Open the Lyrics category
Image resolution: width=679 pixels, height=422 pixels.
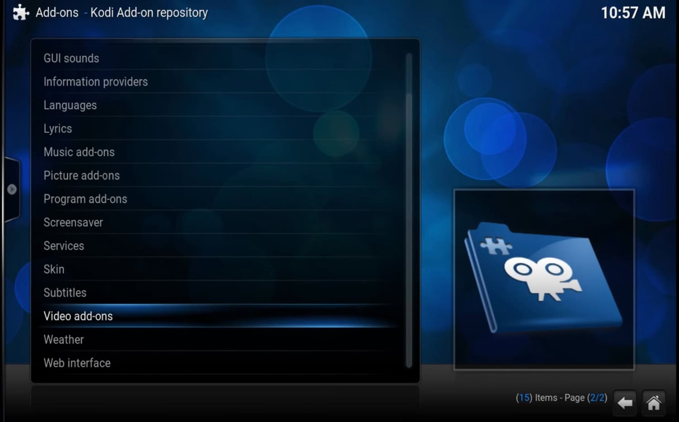tap(220, 129)
